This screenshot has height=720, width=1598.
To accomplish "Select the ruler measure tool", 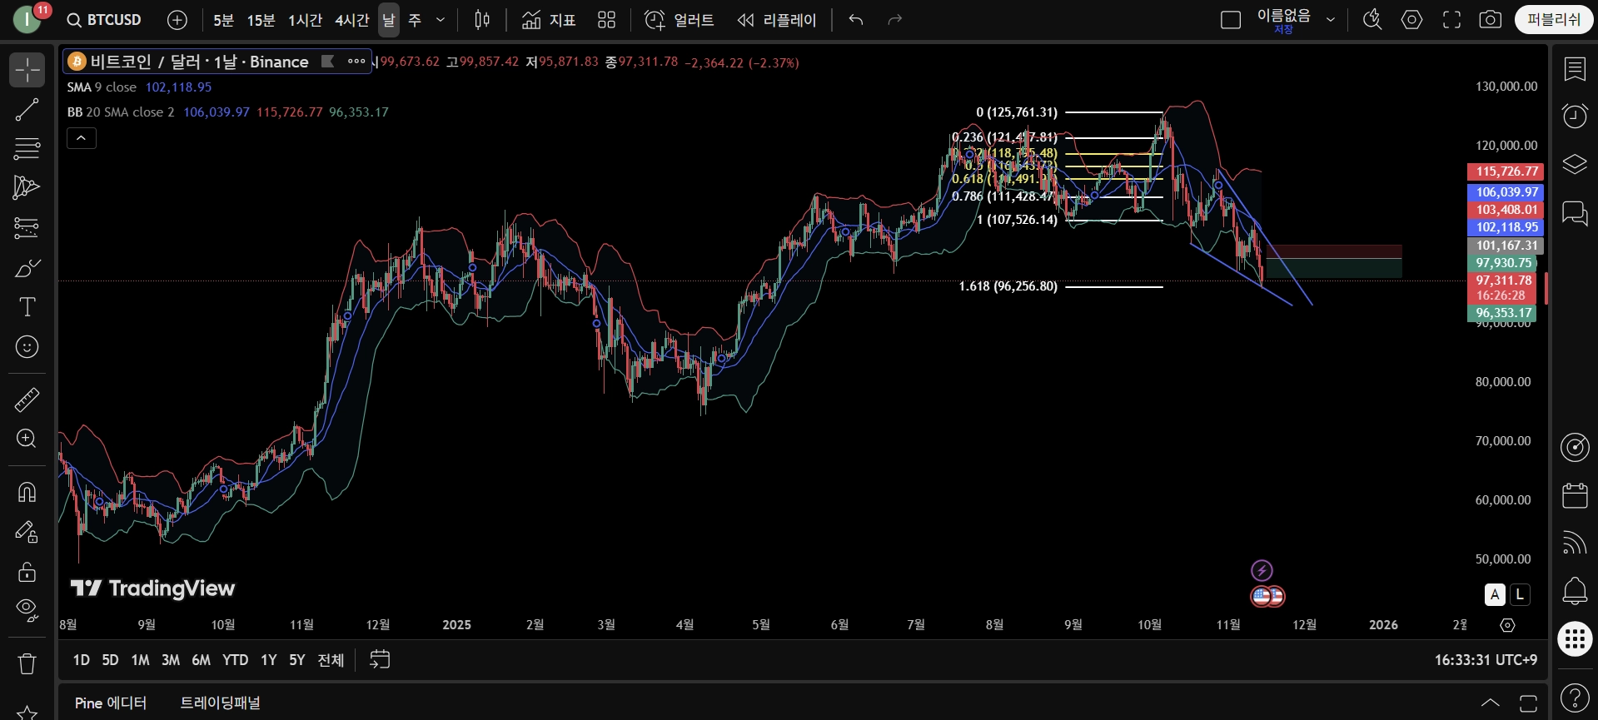I will tap(27, 400).
